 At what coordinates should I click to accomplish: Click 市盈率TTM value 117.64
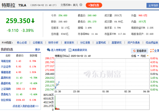(122, 34)
